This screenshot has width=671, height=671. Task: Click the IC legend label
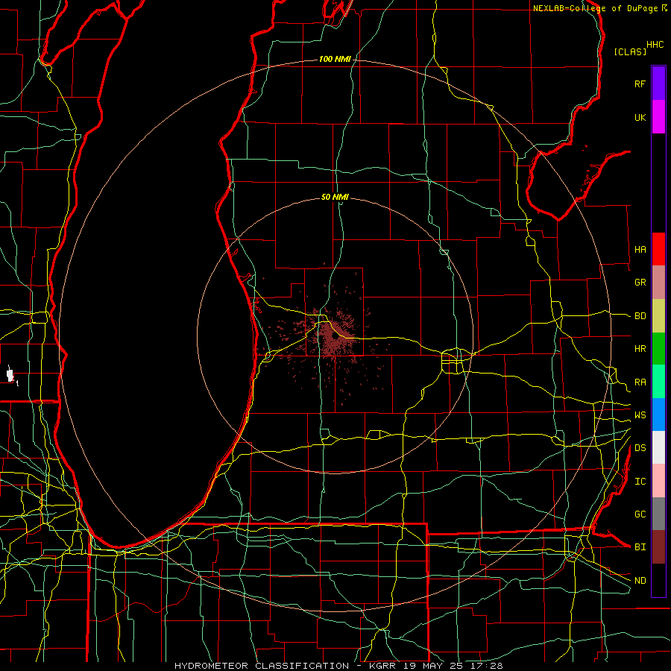coord(640,482)
